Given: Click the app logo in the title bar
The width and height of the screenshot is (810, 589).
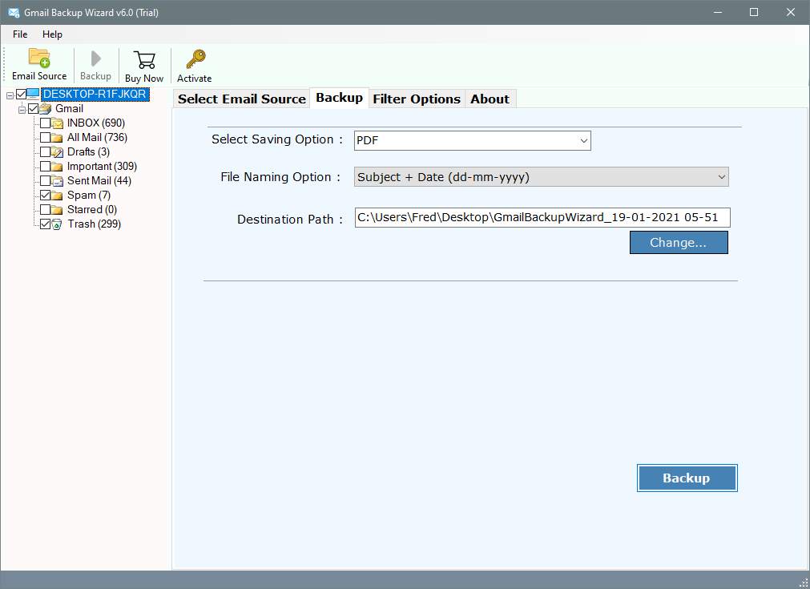Looking at the screenshot, I should click(x=14, y=12).
